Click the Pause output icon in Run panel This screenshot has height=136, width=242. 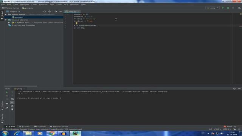7,99
